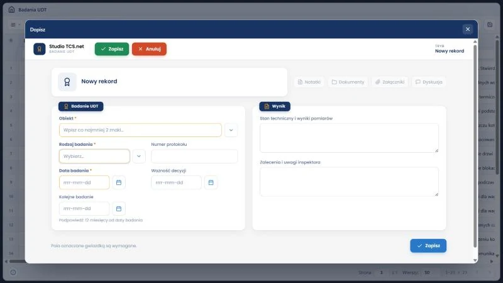Image resolution: width=503 pixels, height=283 pixels.
Task: Open the Załączniki tab
Action: [390, 82]
